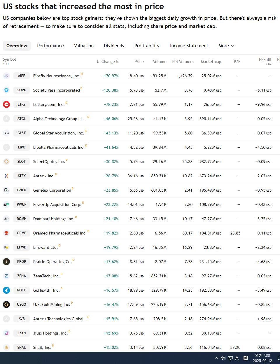The height and width of the screenshot is (364, 280).
Task: Switch to the Valuation tab
Action: (84, 46)
